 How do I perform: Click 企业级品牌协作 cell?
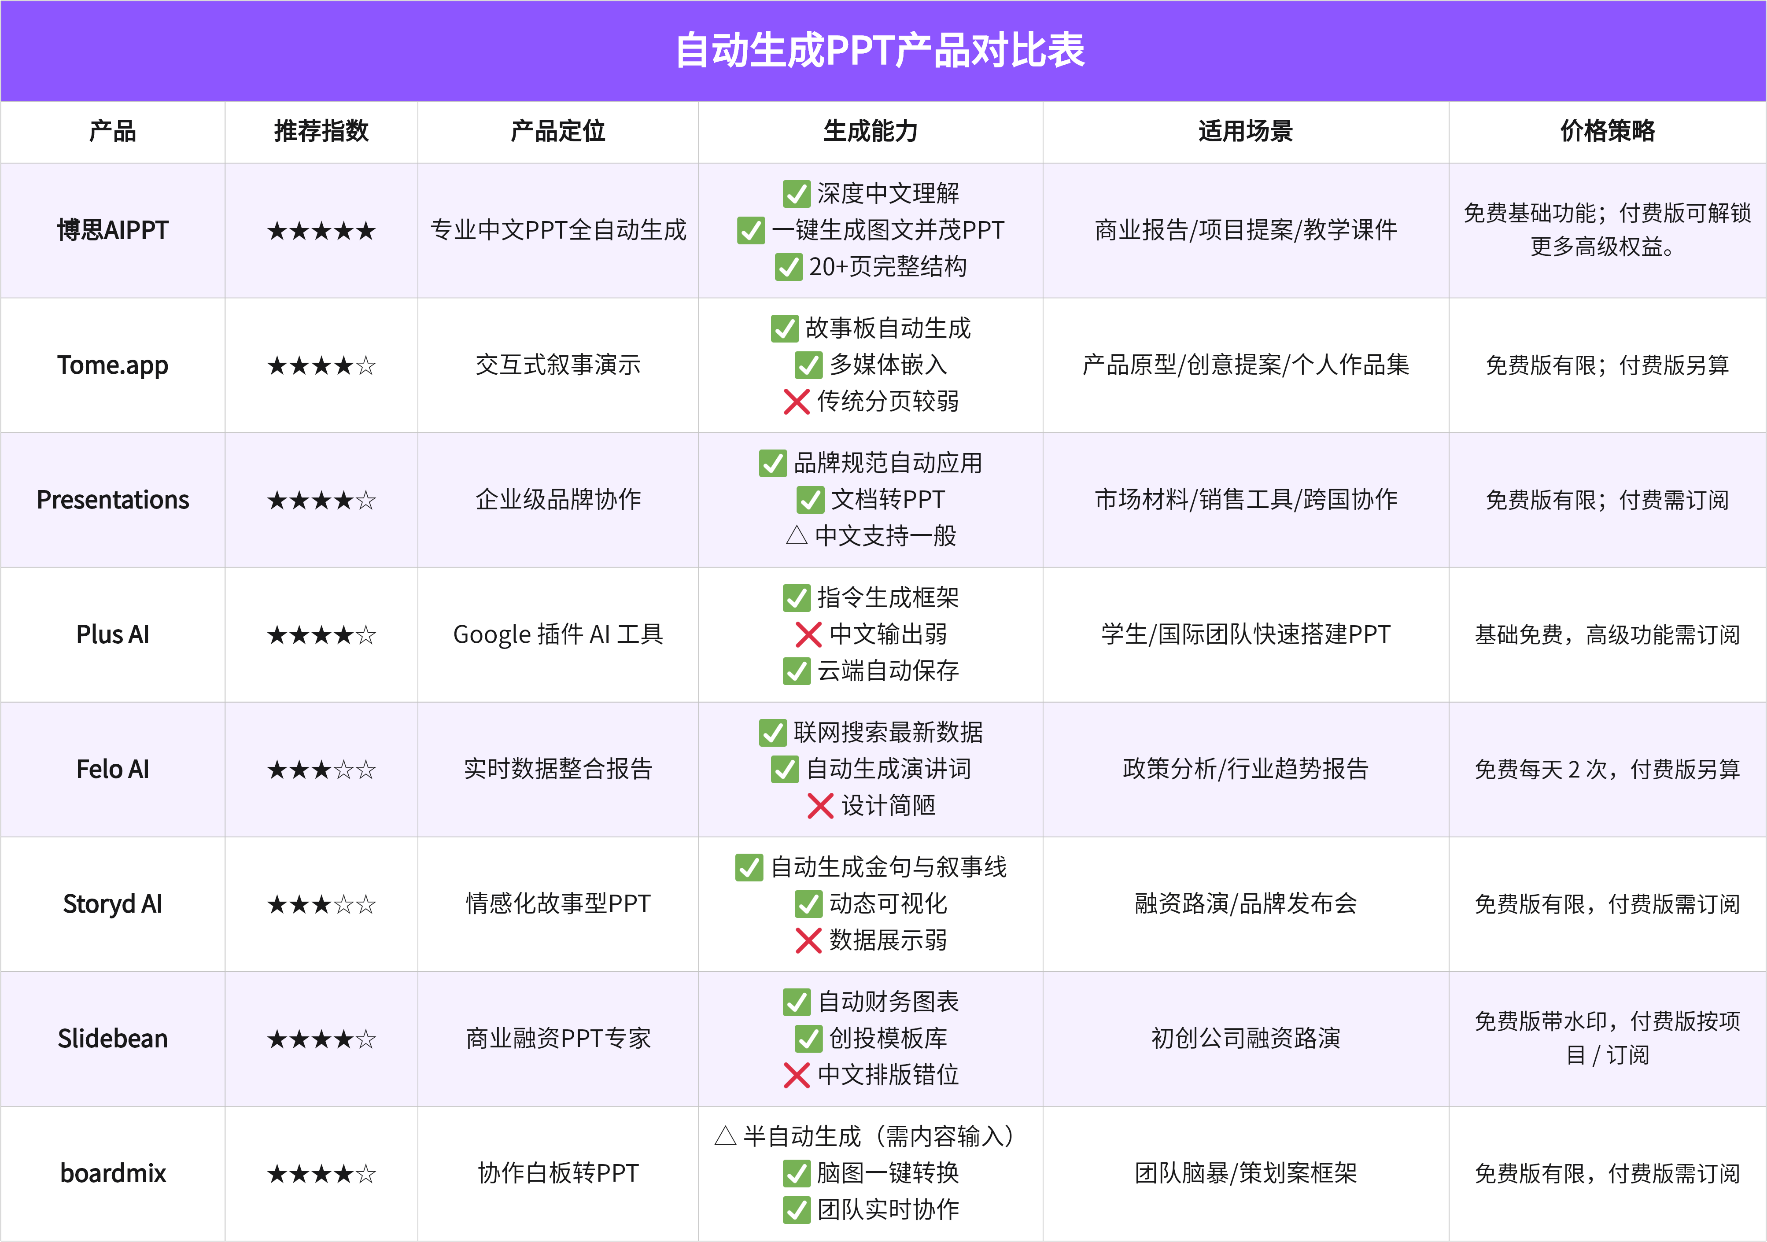click(x=558, y=499)
